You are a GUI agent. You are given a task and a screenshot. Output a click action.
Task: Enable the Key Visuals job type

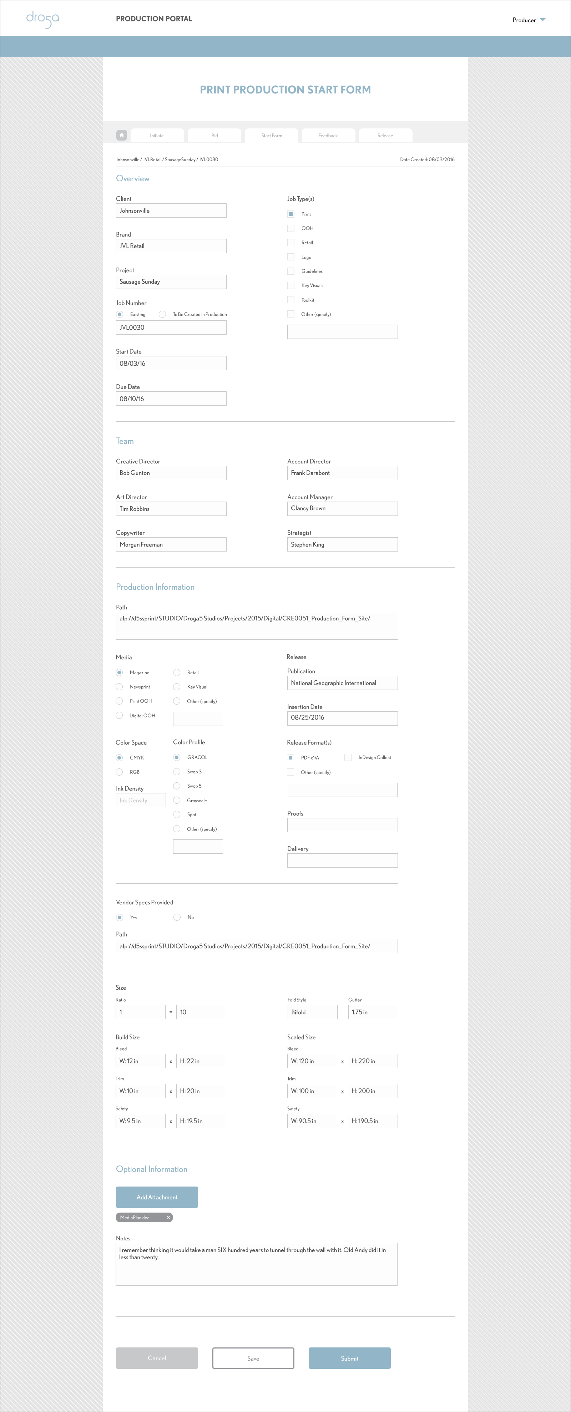[x=291, y=286]
